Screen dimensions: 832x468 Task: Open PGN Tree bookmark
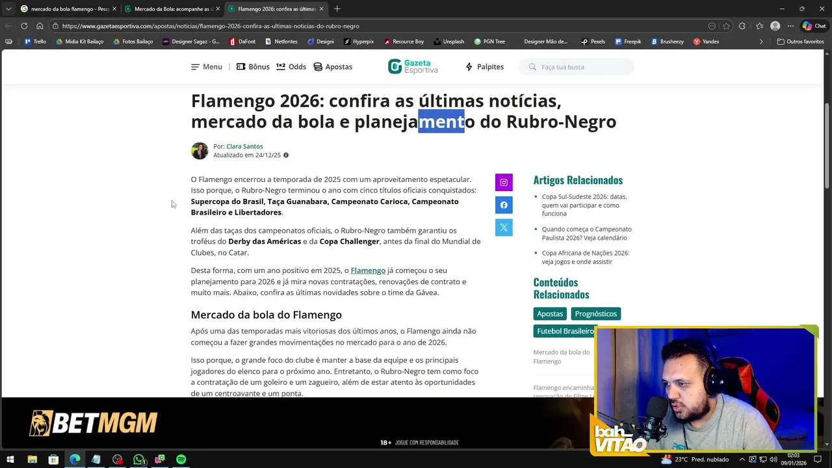tap(489, 42)
